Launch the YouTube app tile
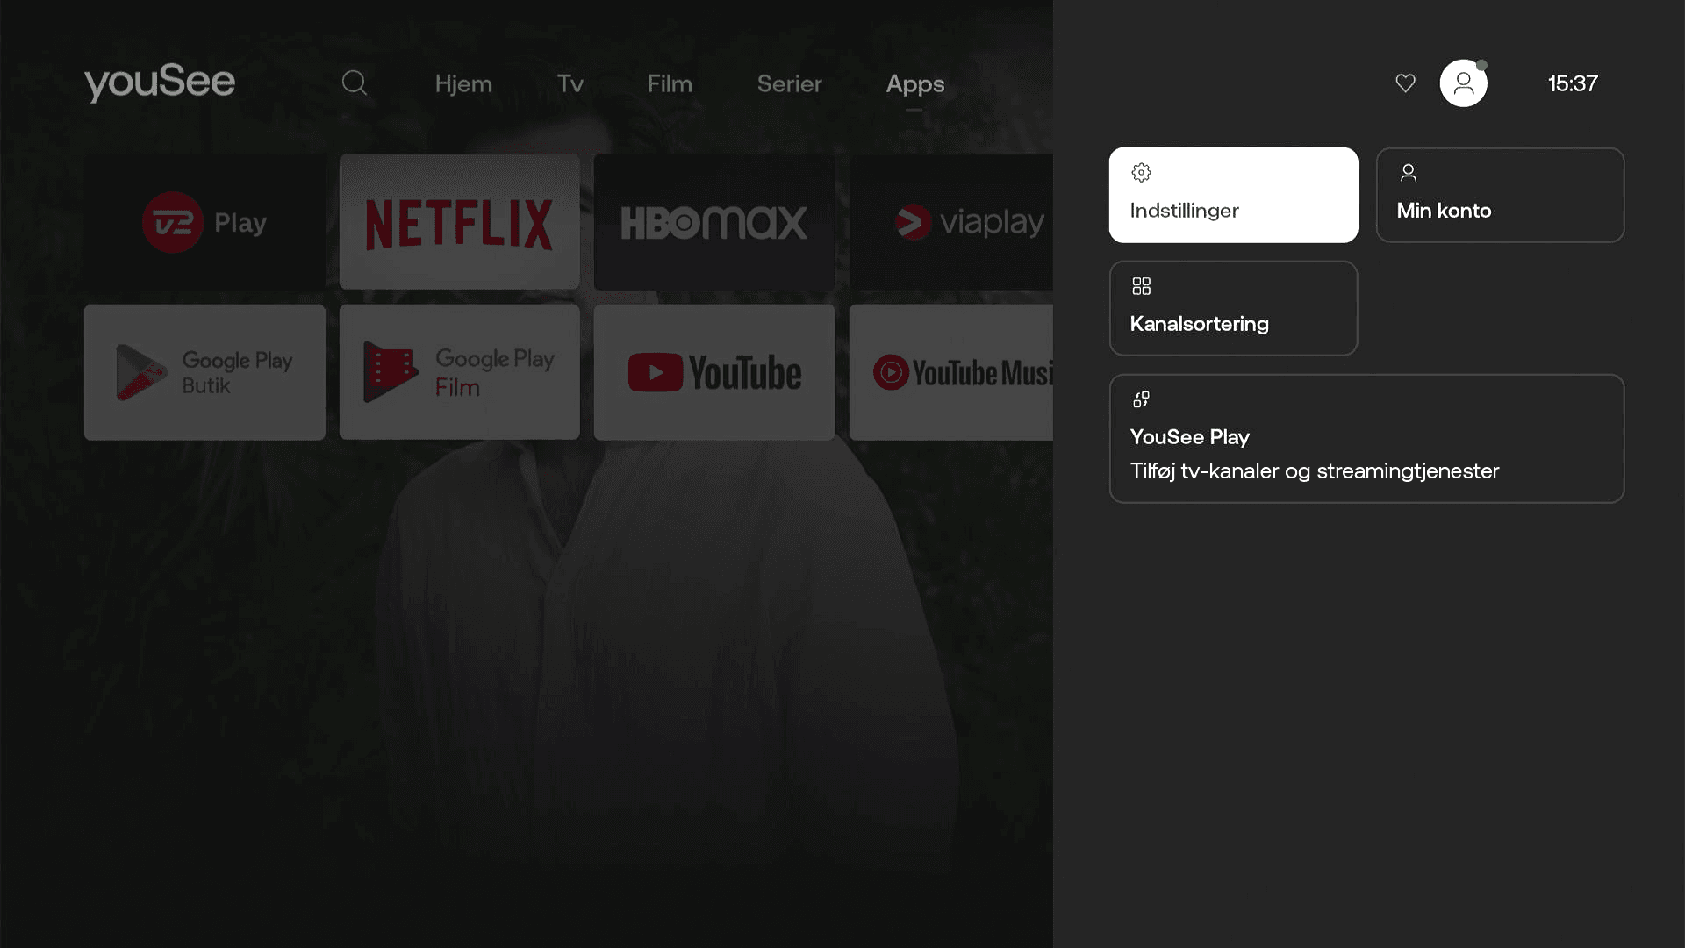This screenshot has width=1685, height=948. [x=713, y=372]
